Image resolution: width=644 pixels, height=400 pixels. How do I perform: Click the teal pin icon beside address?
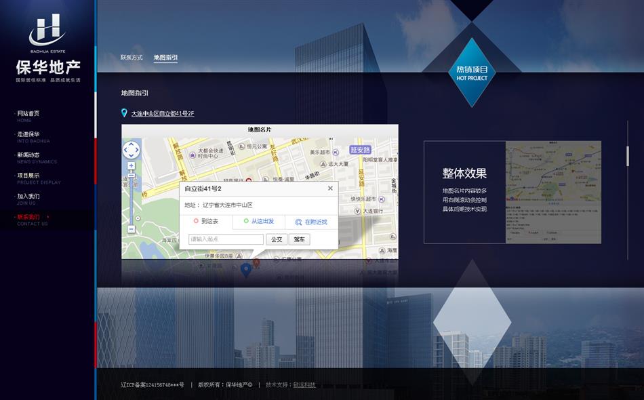[124, 113]
